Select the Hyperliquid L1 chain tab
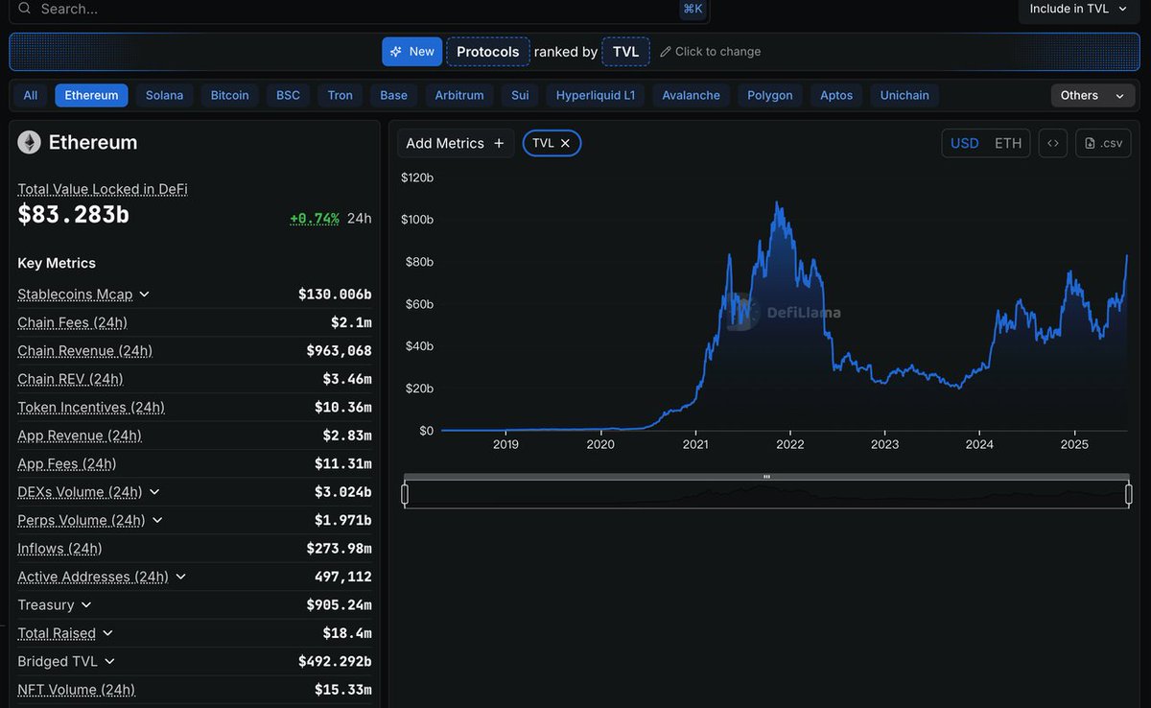The height and width of the screenshot is (708, 1151). (x=596, y=95)
